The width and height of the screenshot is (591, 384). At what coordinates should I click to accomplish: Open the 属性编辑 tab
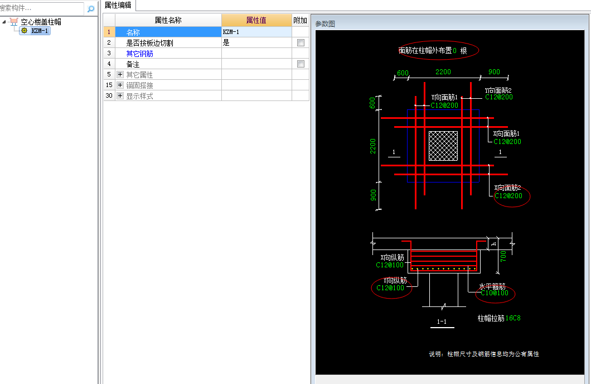tap(118, 5)
